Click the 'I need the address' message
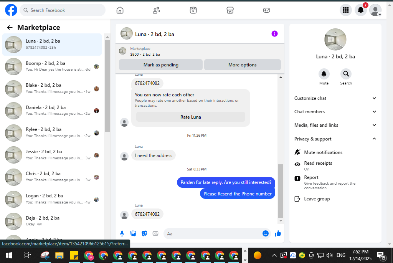 tap(154, 155)
